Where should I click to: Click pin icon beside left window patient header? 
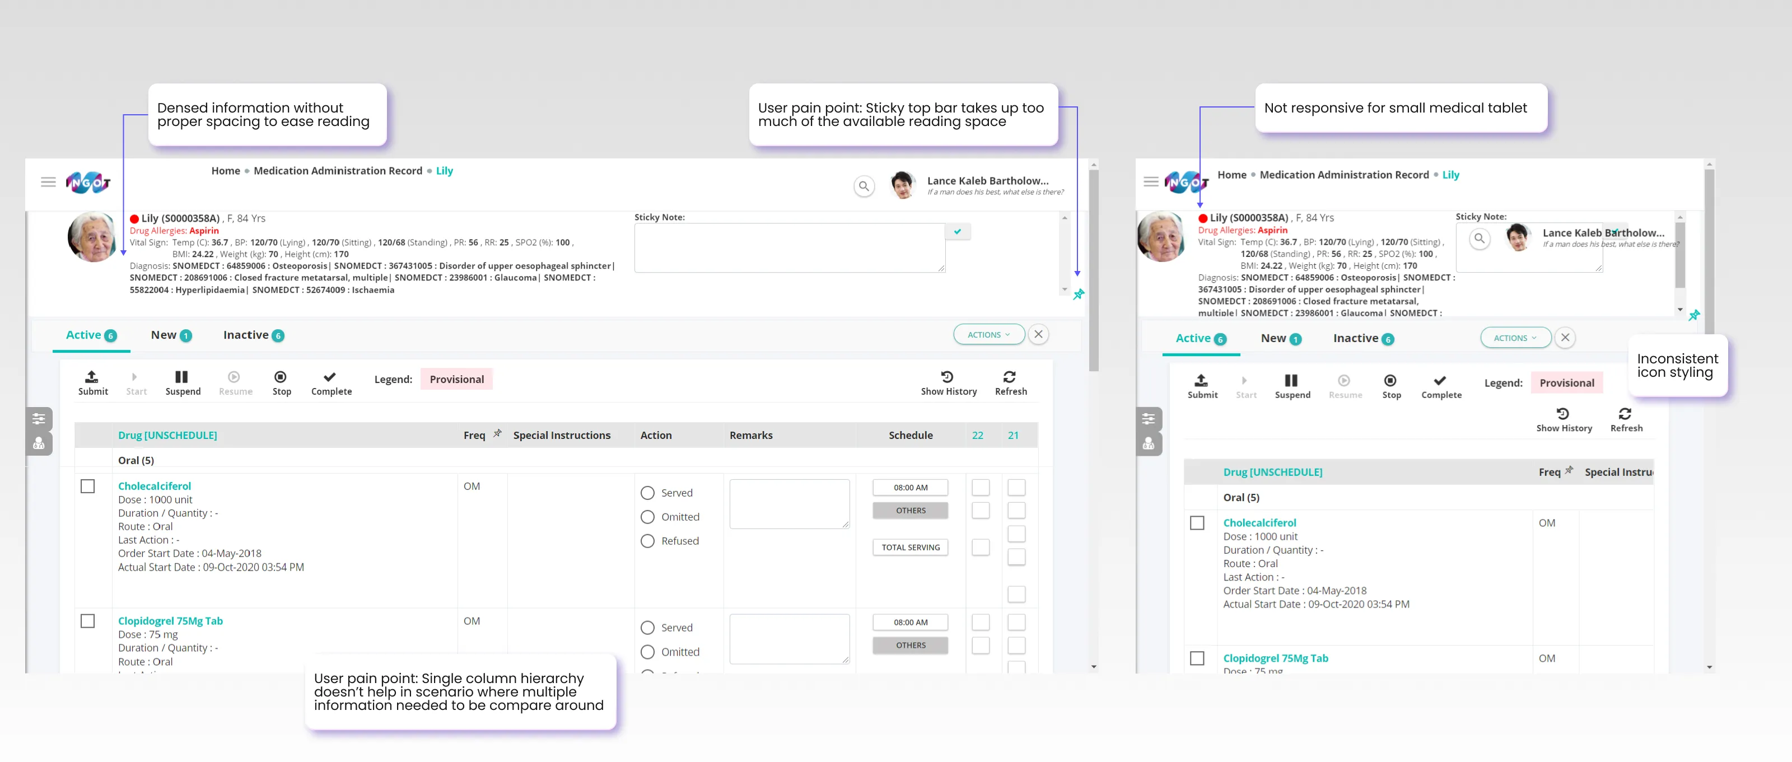1079,295
